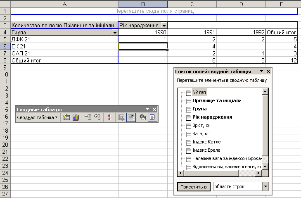Select Відхилення від належної ваги field
The width and height of the screenshot is (301, 198).
pyautogui.click(x=227, y=167)
